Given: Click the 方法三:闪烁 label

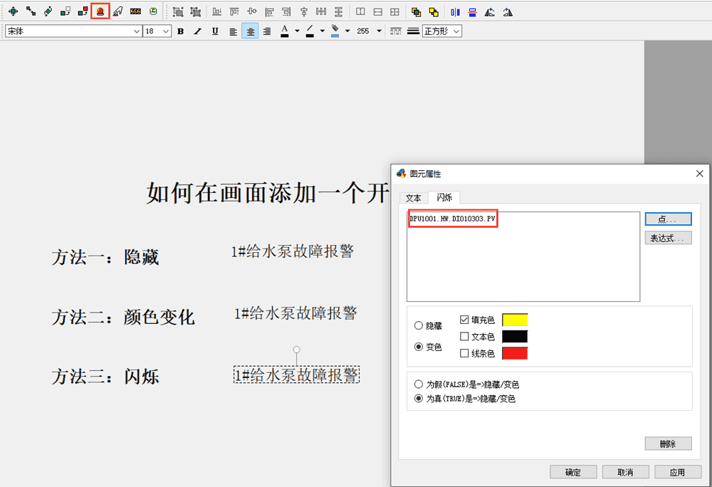Looking at the screenshot, I should click(105, 377).
